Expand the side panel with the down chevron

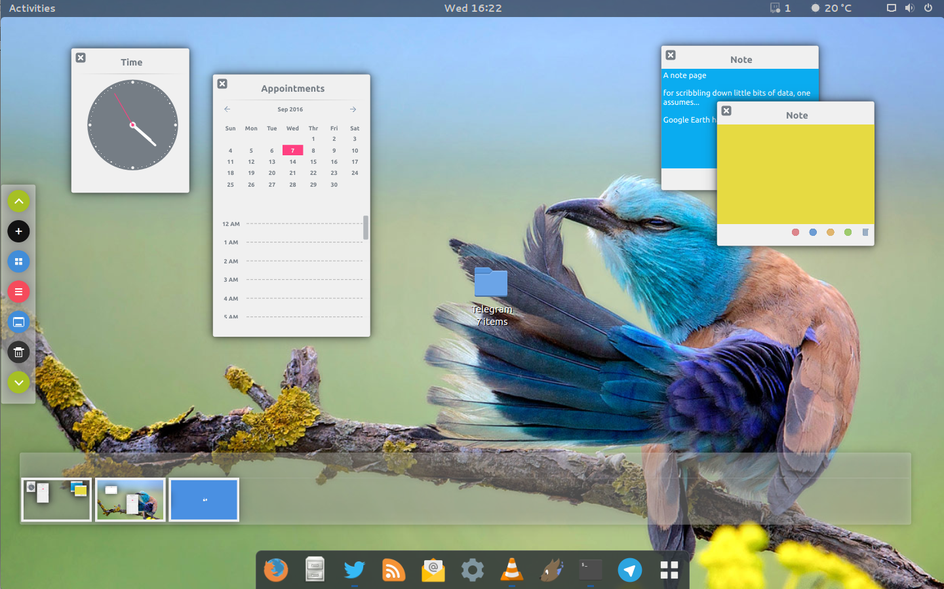pos(18,383)
